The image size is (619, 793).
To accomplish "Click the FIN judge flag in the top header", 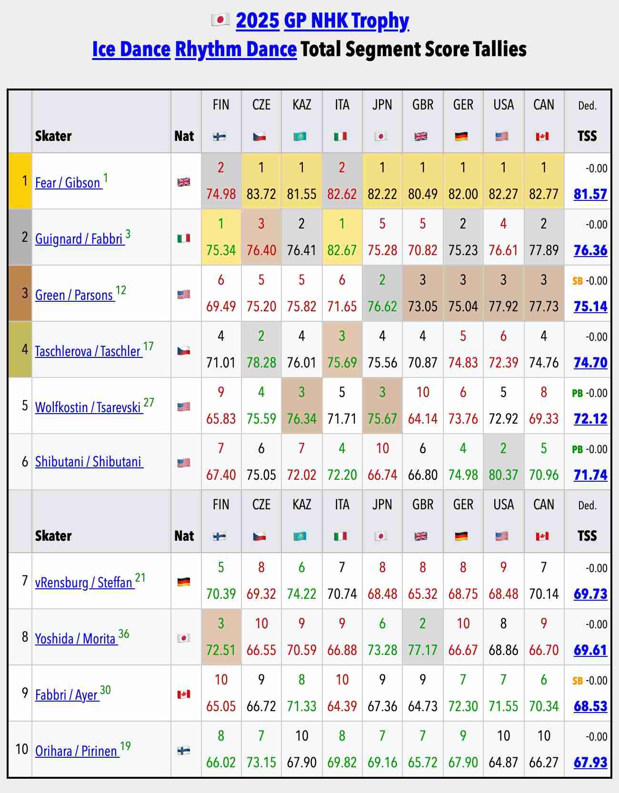I will 220,137.
